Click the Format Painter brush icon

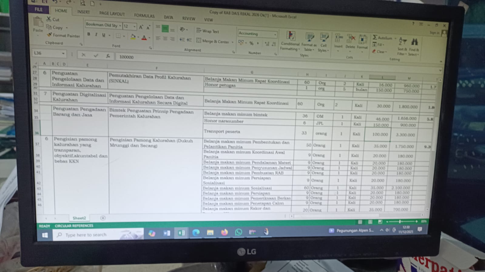pos(49,35)
